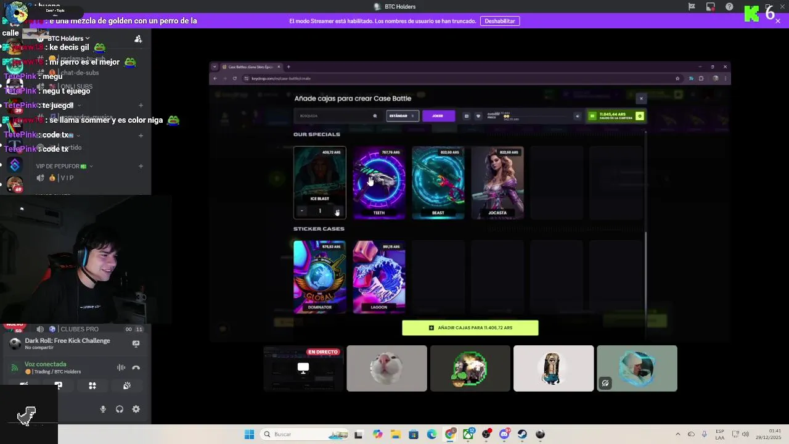Select the cat avatar participant tile

coord(386,369)
